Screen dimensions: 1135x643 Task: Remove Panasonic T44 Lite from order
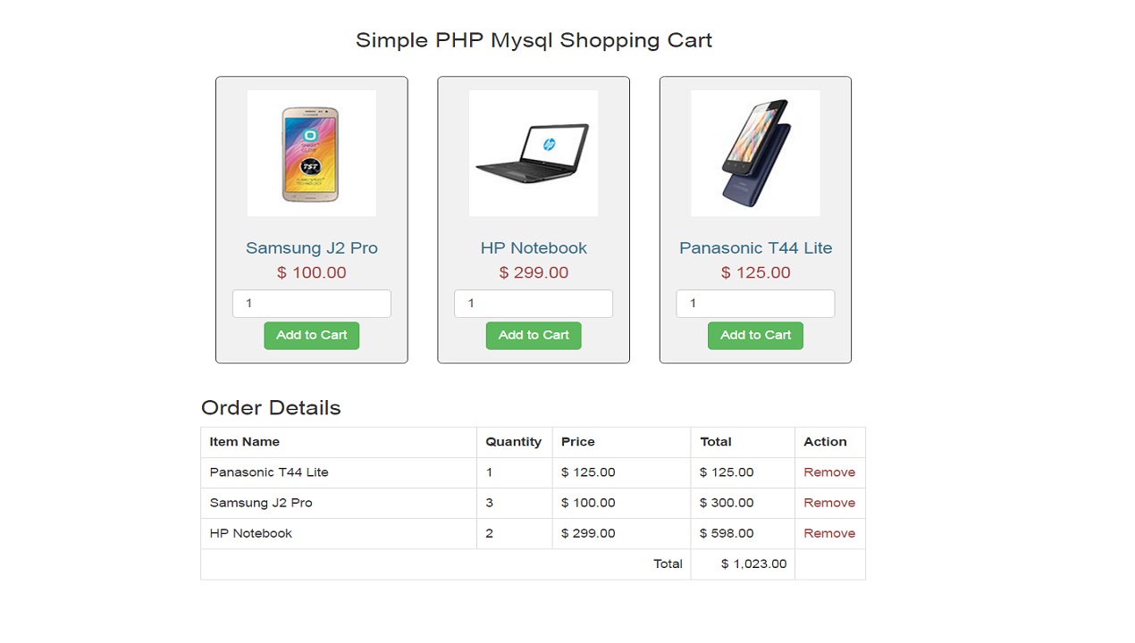(828, 472)
